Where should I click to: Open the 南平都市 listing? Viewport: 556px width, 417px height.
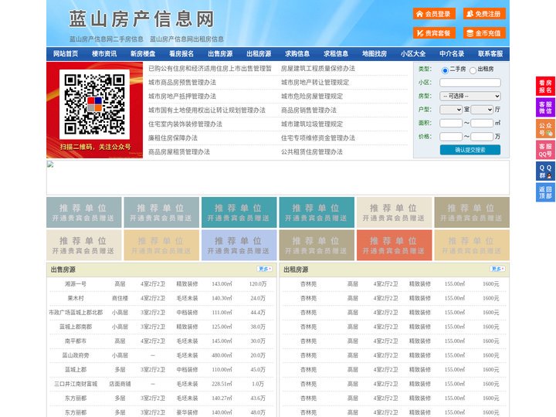coord(76,341)
